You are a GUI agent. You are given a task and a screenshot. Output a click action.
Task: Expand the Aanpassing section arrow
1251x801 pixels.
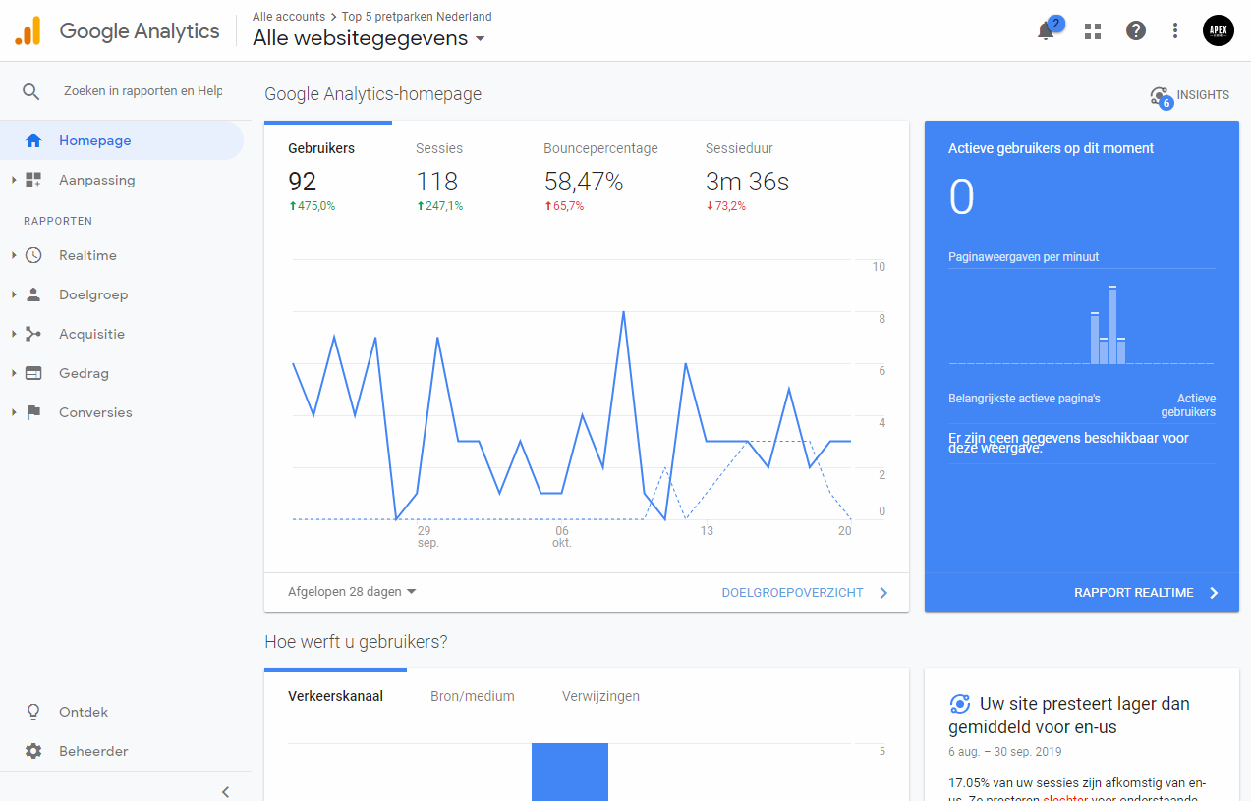click(x=14, y=180)
